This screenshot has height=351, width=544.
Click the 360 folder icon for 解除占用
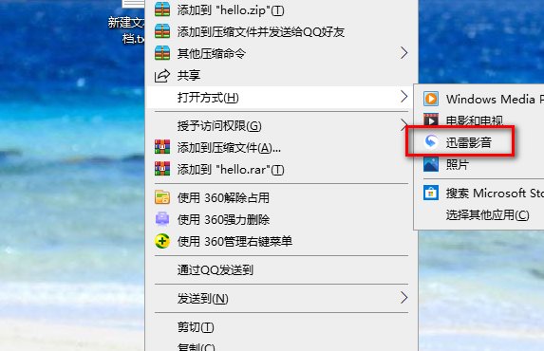(x=162, y=197)
